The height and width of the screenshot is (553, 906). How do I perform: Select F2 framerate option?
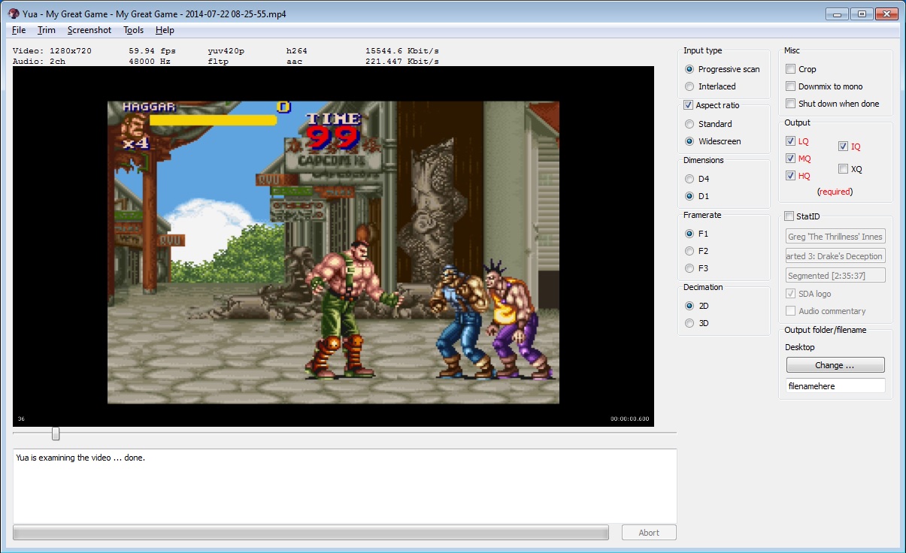[689, 251]
